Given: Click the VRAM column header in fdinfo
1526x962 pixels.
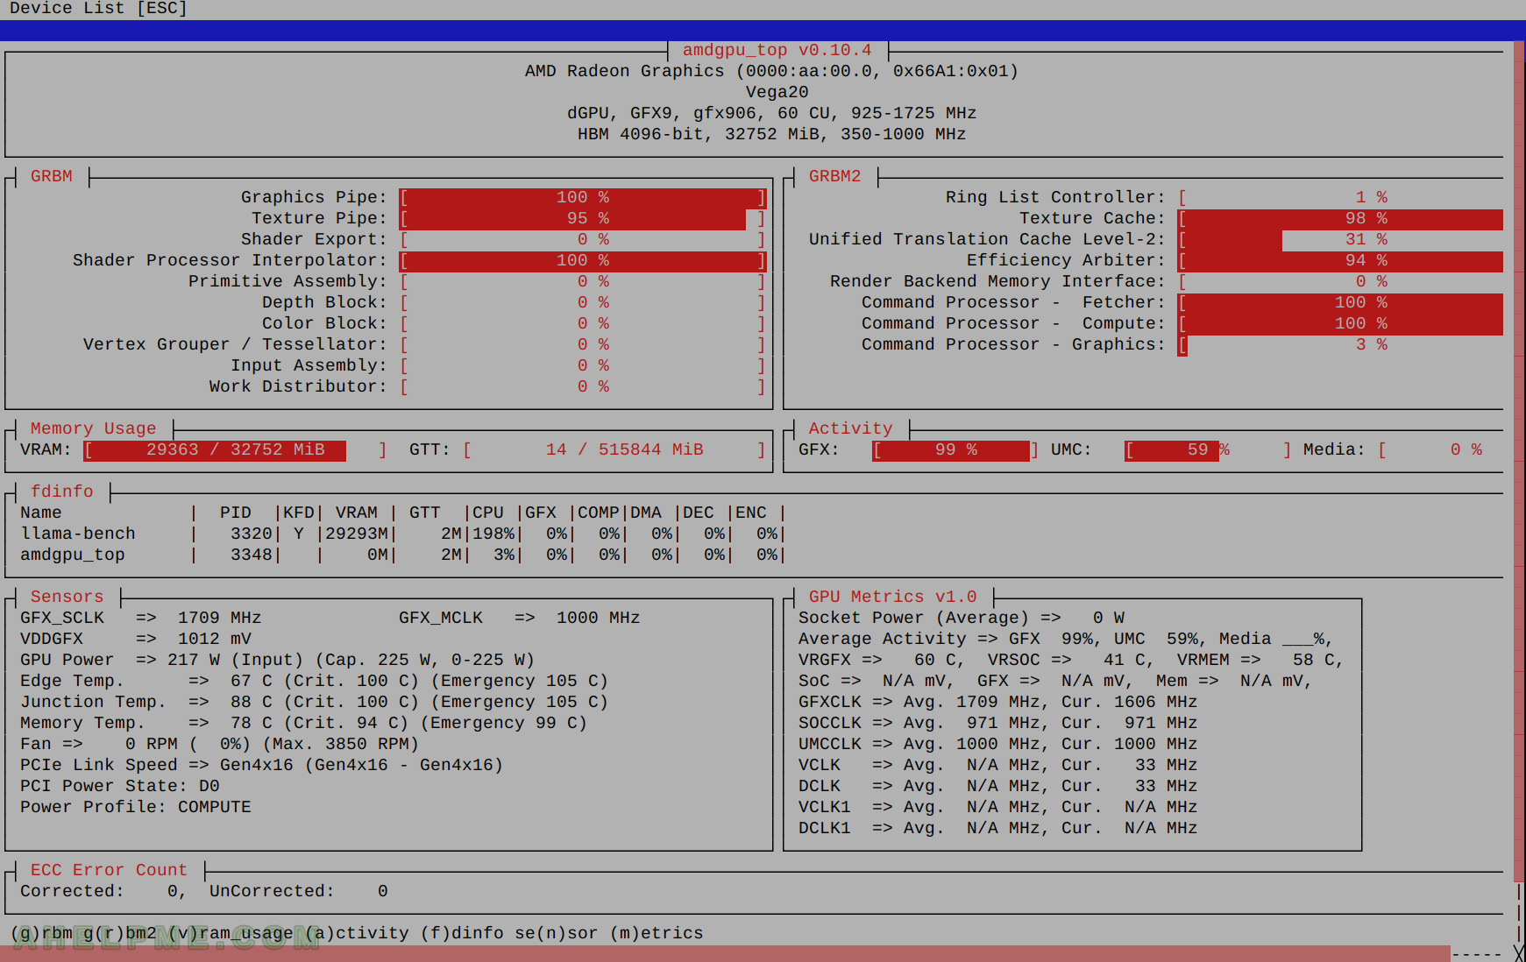Looking at the screenshot, I should [356, 513].
